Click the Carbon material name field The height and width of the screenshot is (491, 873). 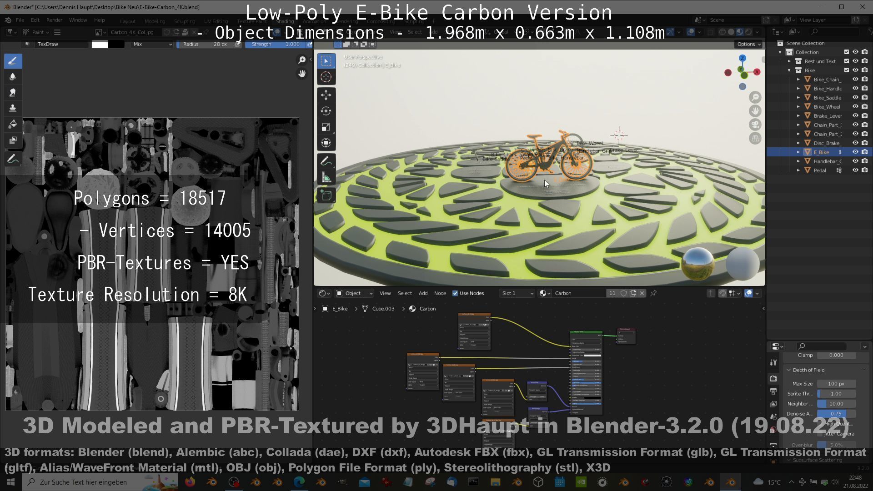[x=579, y=293]
